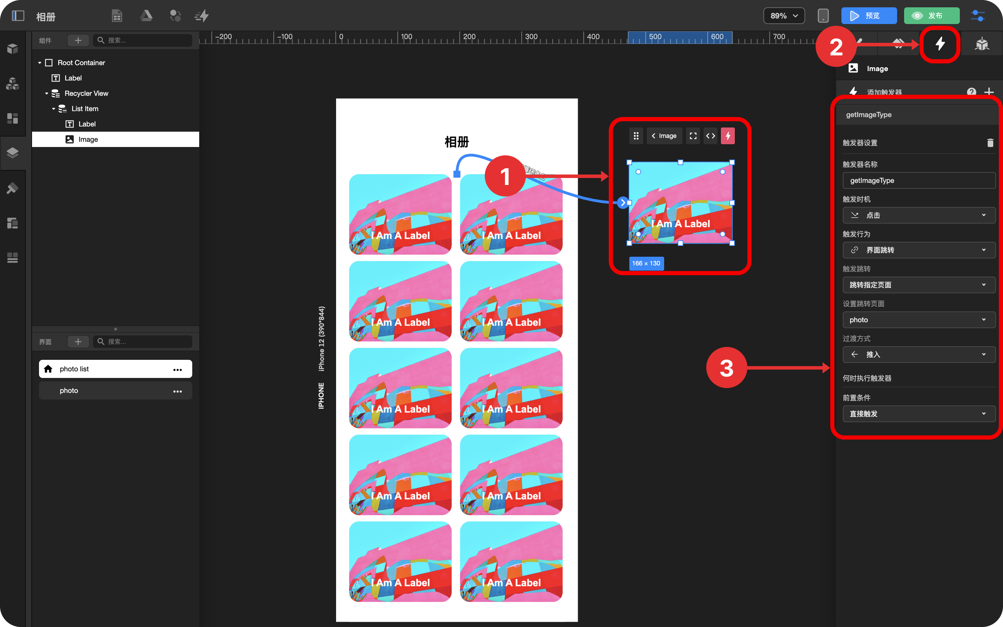Click the code brackets icon above the image
Viewport: 1003px width, 627px height.
pyautogui.click(x=710, y=136)
